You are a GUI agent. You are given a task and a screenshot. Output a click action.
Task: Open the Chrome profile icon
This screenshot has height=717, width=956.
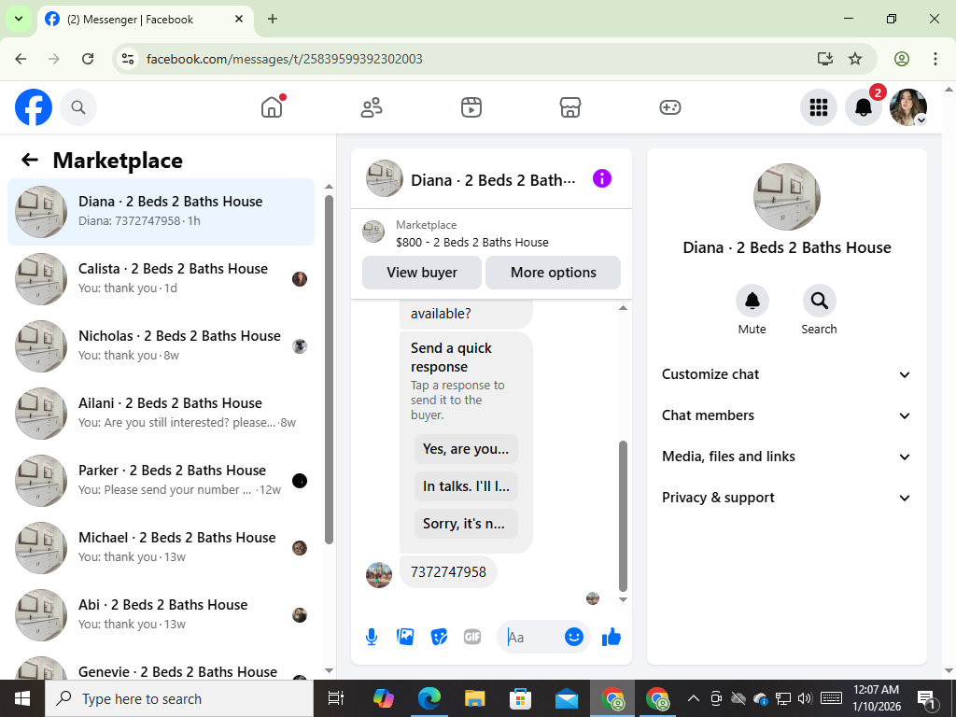click(x=902, y=59)
